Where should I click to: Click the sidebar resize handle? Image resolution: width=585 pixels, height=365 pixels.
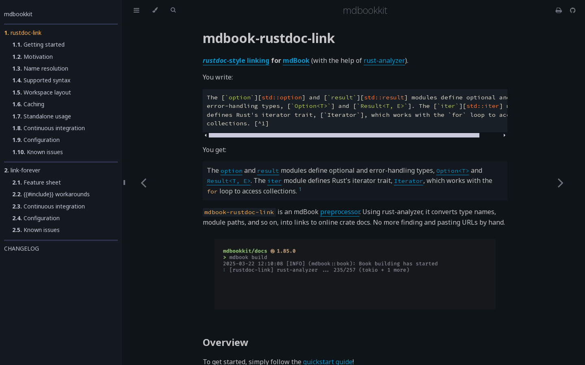coord(124,182)
